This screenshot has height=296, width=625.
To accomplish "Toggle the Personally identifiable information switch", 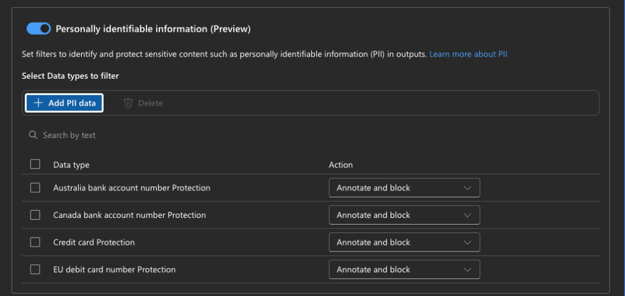I will click(x=38, y=29).
